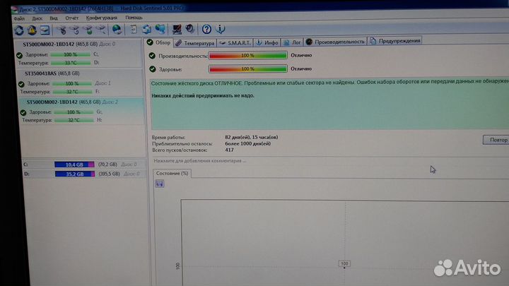Click the dark round disc toolbar icon

tap(190, 29)
